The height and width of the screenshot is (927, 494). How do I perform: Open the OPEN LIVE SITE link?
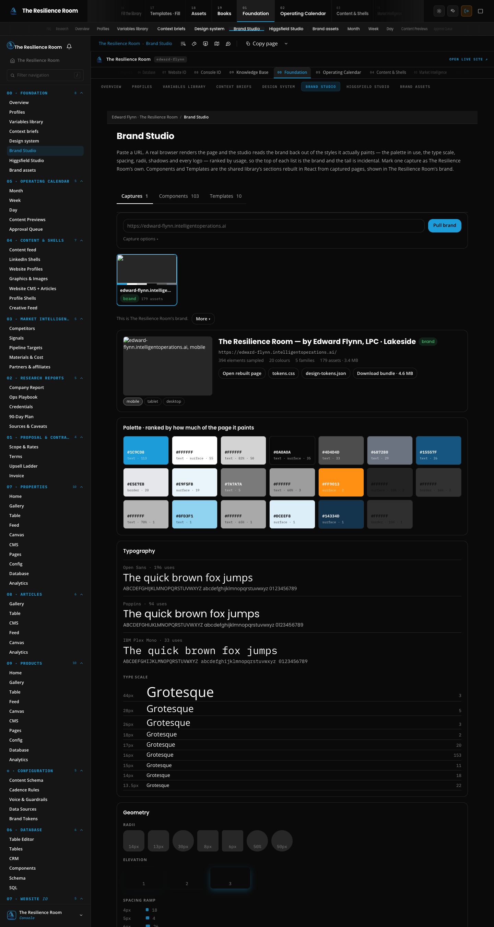468,59
